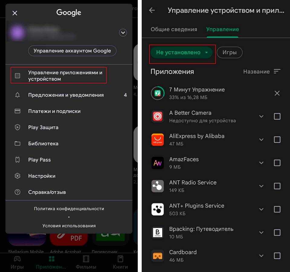Screen dimensions: 290x272
Task: Open Play Защита shield icon
Action: click(x=18, y=127)
